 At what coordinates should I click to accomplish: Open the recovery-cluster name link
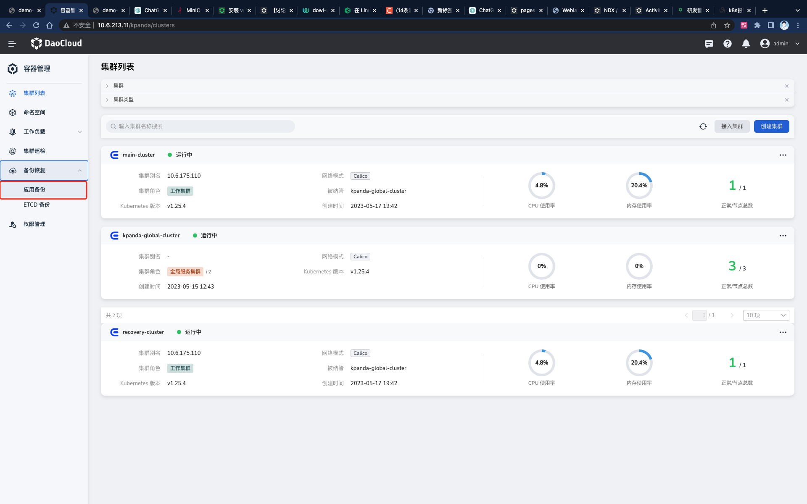pos(143,332)
